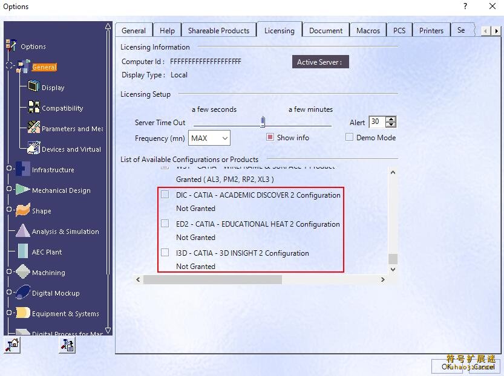Image resolution: width=504 pixels, height=376 pixels.
Task: Expand the Digital Mockup tree node
Action: click(x=9, y=292)
